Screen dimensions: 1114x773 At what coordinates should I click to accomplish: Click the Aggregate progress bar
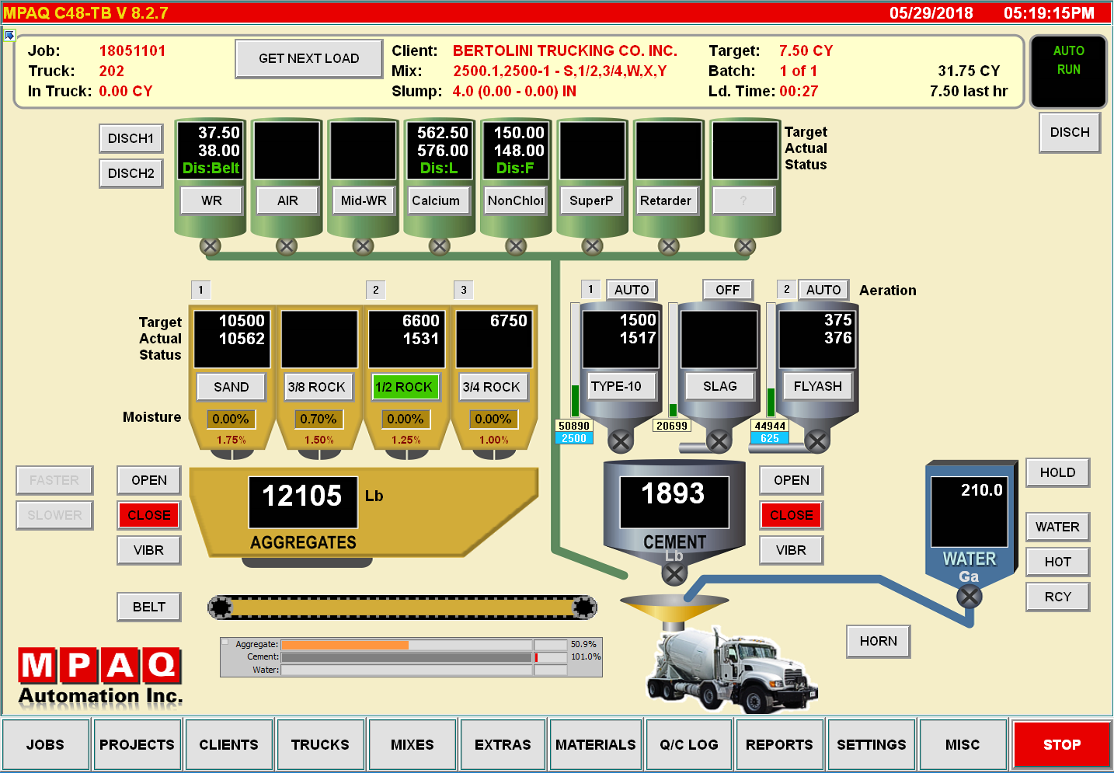tap(407, 645)
